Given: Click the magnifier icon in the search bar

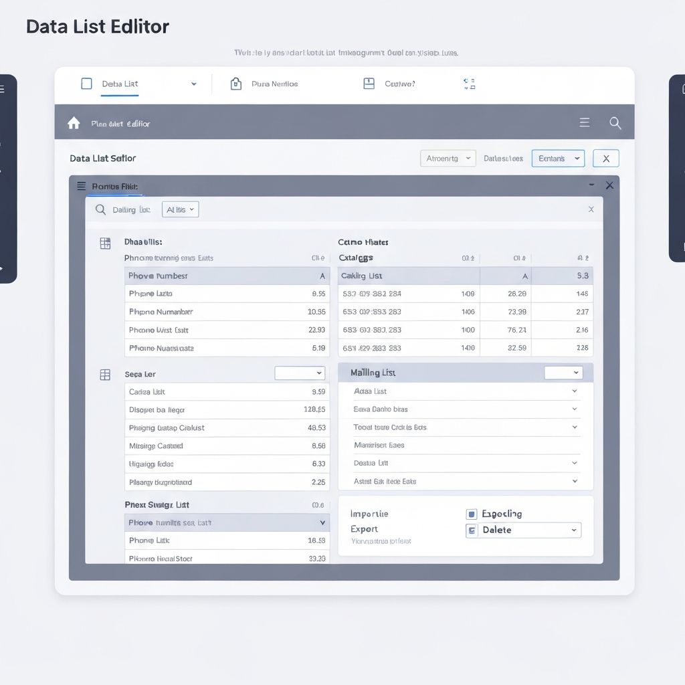Looking at the screenshot, I should [100, 209].
